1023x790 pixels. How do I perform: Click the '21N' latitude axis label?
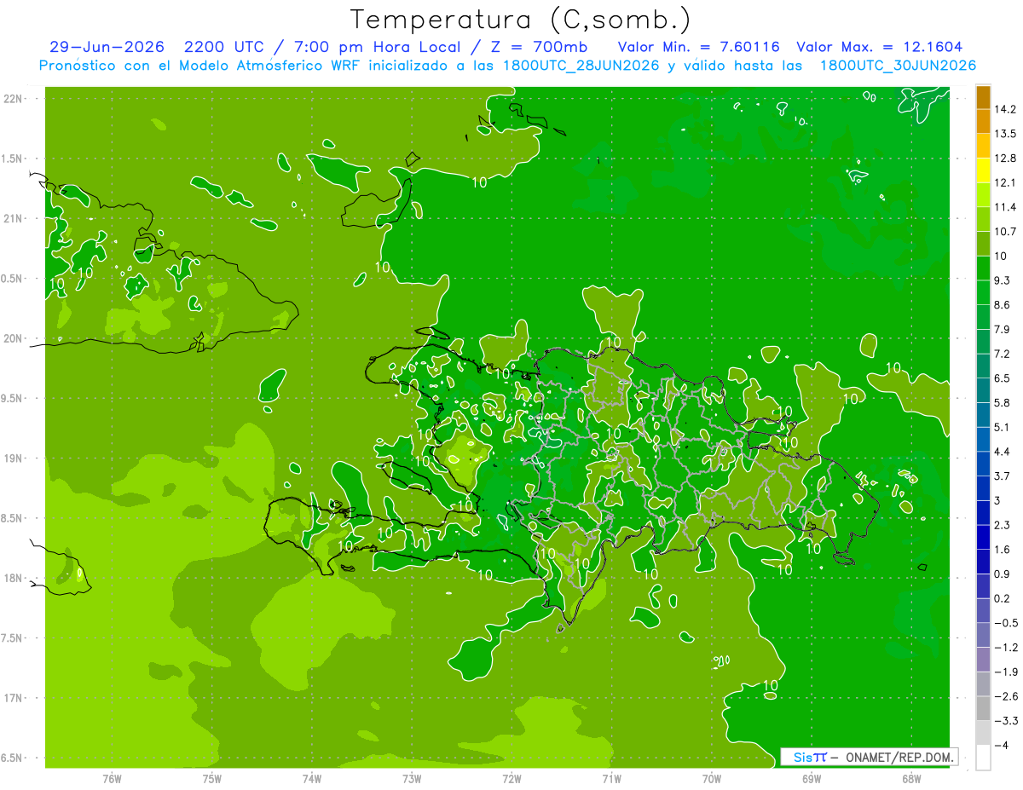13,218
